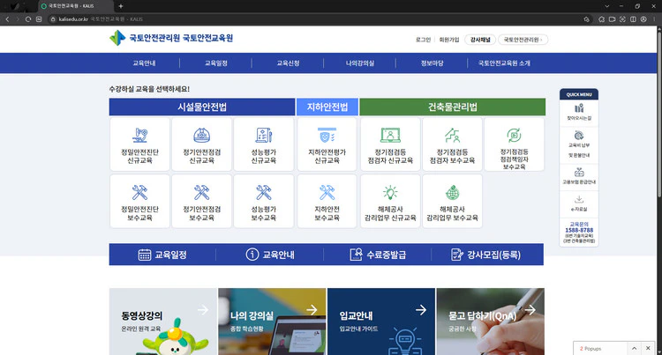Open browser profile icon
The height and width of the screenshot is (355, 662).
coord(643,19)
